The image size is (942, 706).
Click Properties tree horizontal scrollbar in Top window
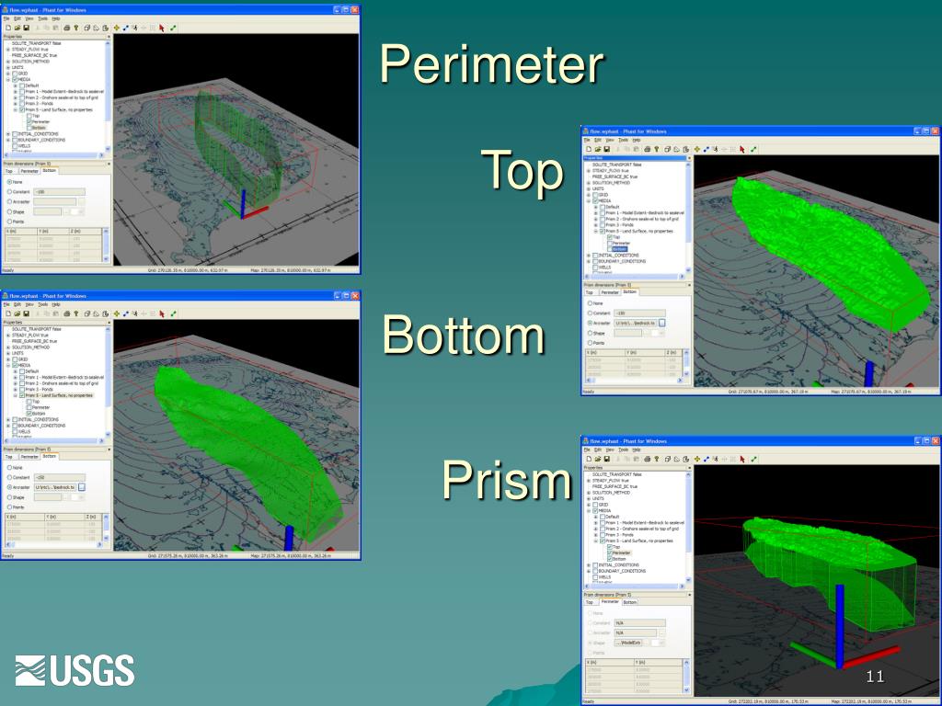[x=634, y=277]
